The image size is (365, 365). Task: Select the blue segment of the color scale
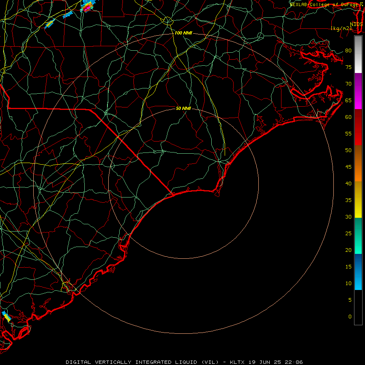point(358,272)
